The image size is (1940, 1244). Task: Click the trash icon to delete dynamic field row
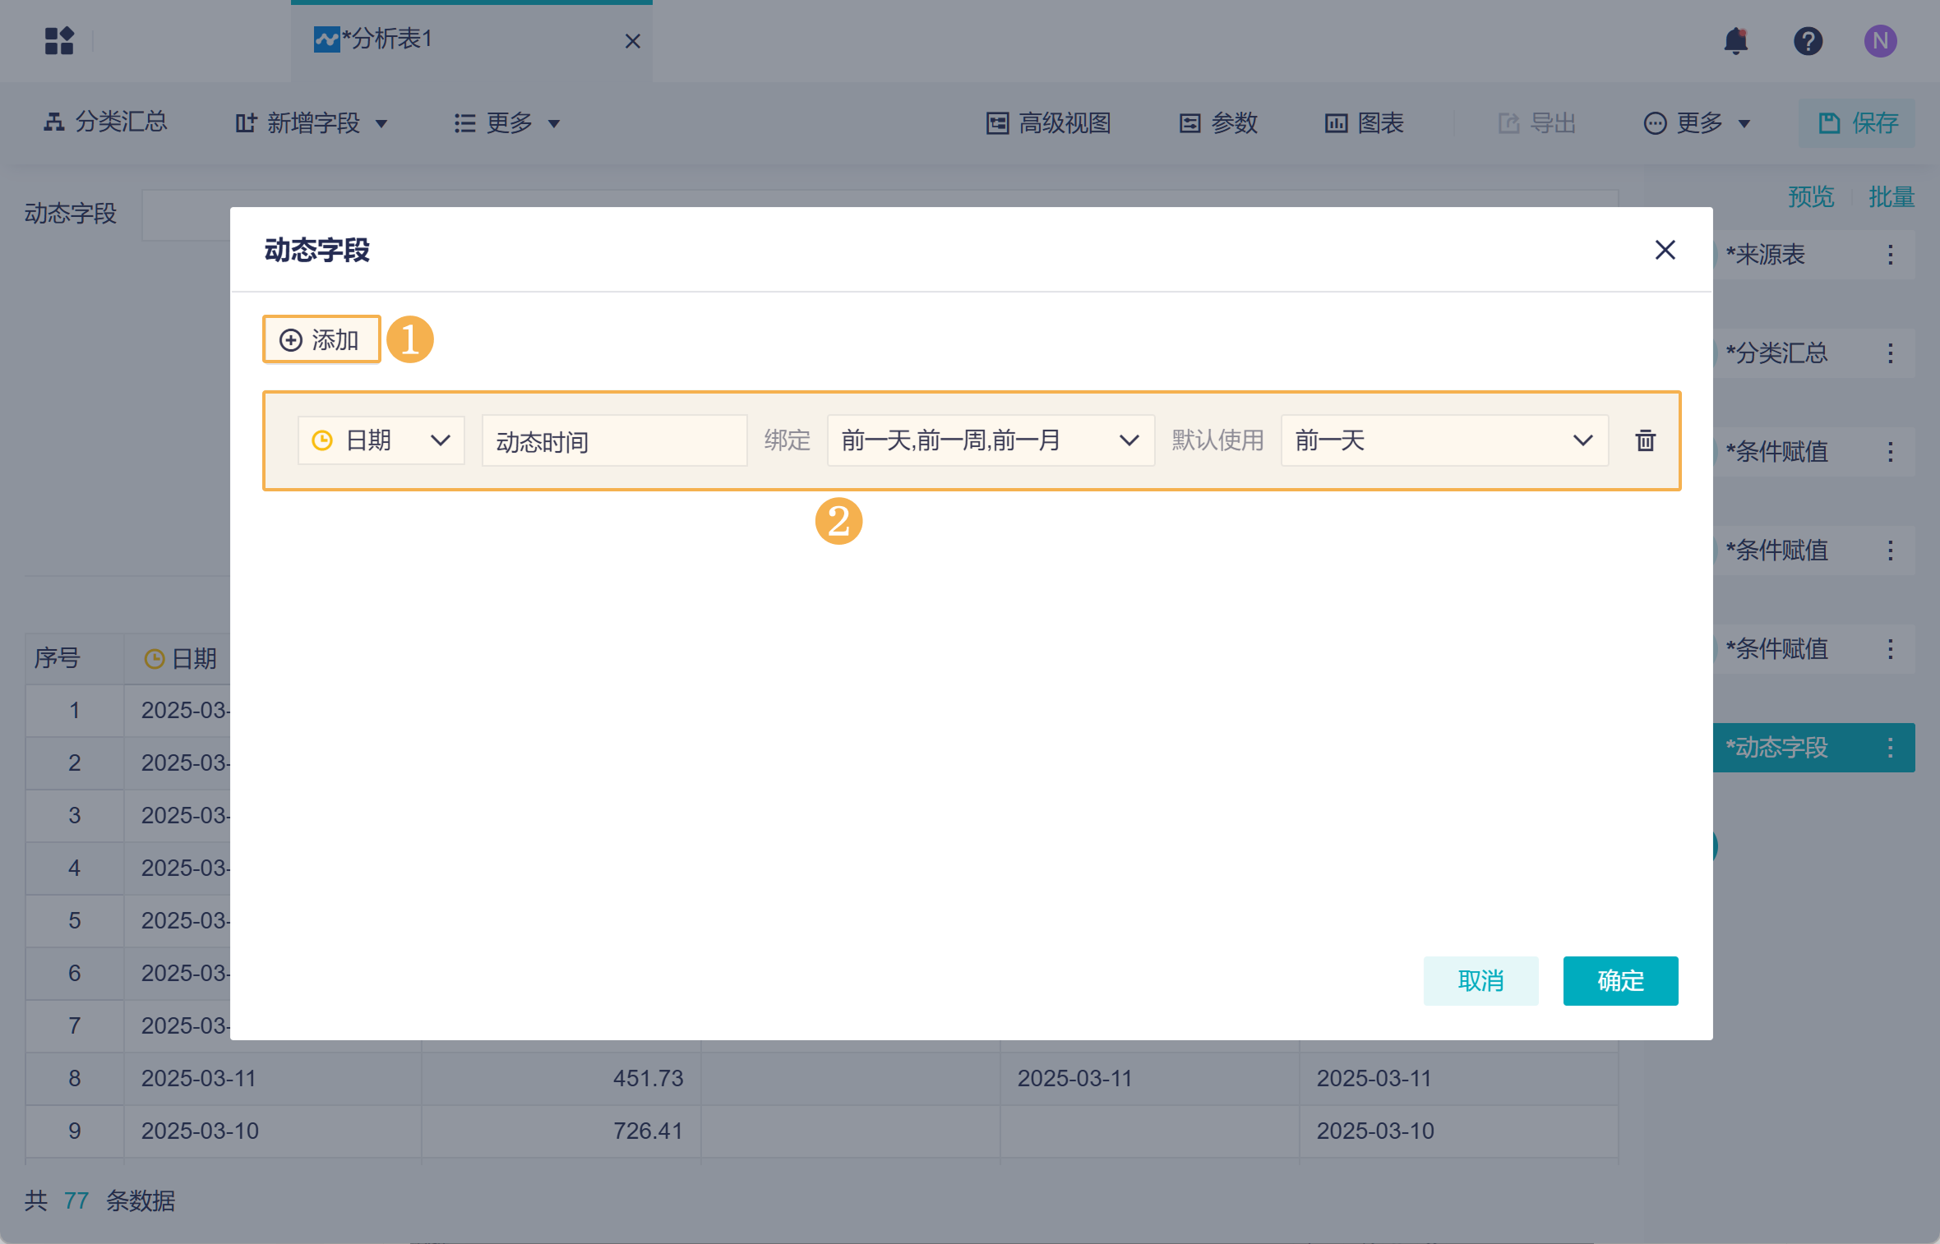1645,441
